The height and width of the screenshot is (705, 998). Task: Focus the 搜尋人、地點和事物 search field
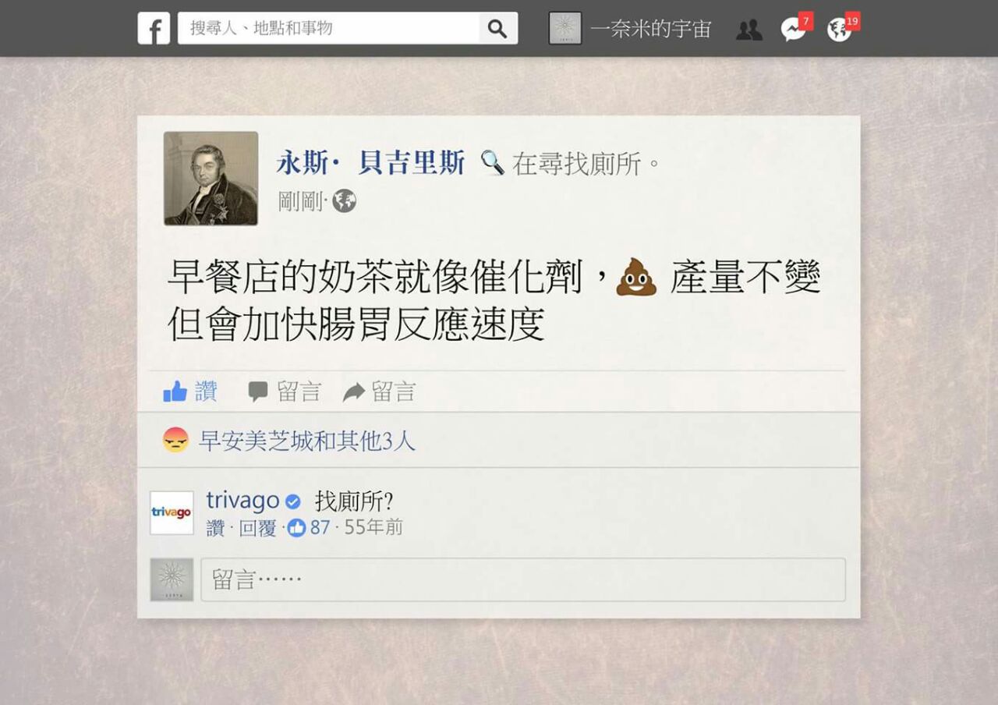pyautogui.click(x=328, y=28)
